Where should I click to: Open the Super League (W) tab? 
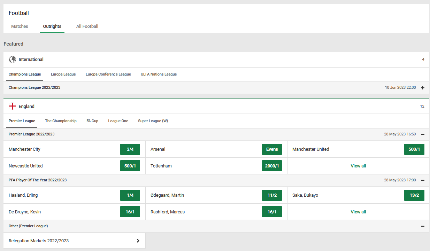tap(153, 121)
